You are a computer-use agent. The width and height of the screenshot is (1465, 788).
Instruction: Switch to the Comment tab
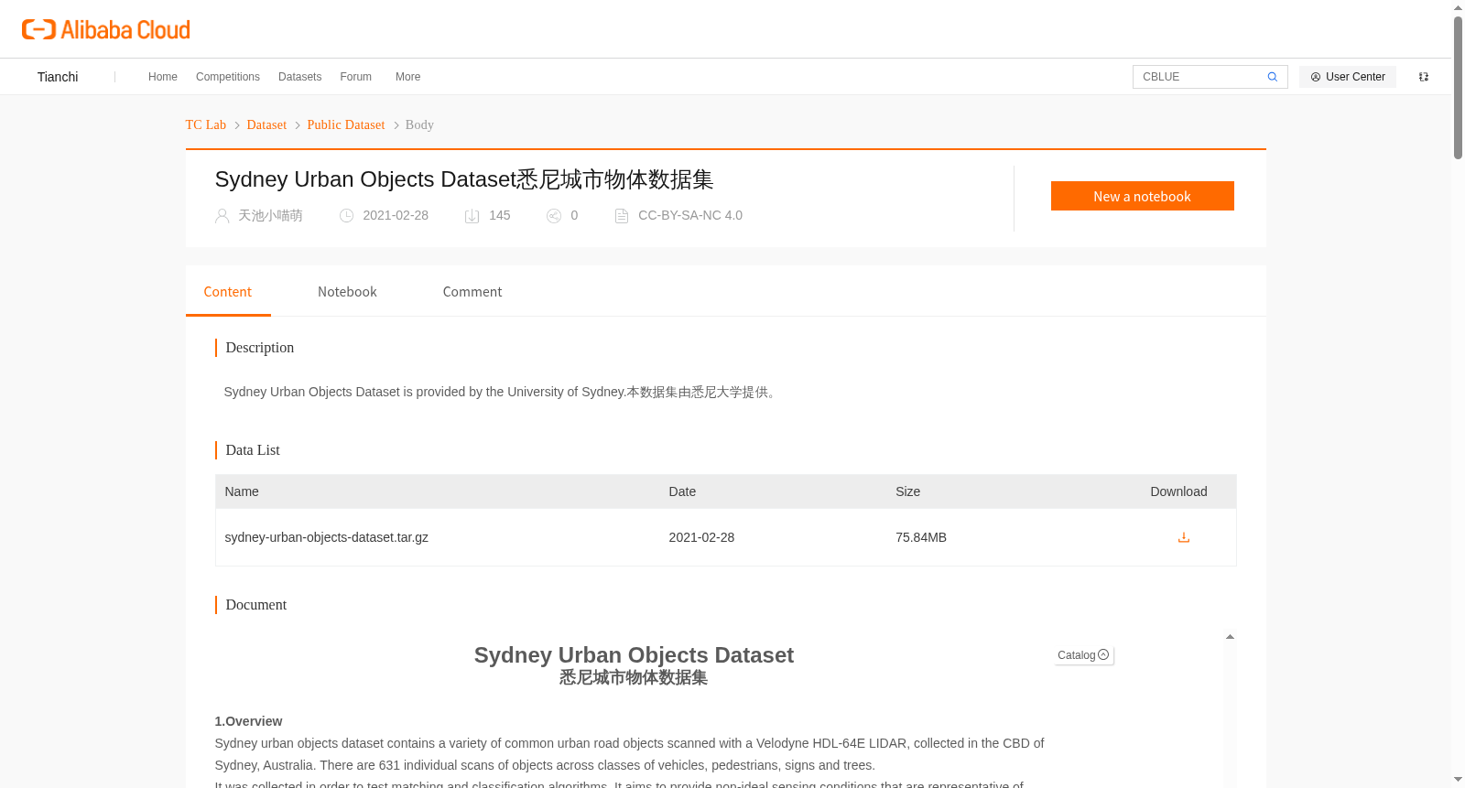tap(472, 292)
